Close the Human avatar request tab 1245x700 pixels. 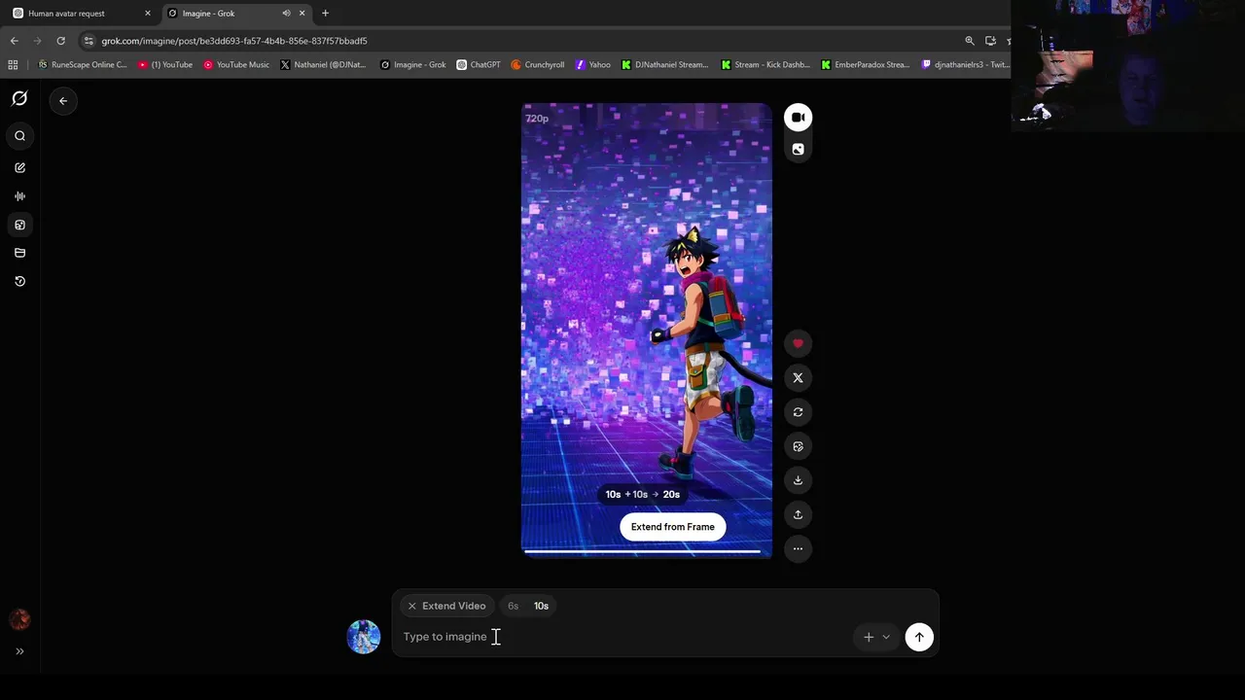pyautogui.click(x=148, y=14)
